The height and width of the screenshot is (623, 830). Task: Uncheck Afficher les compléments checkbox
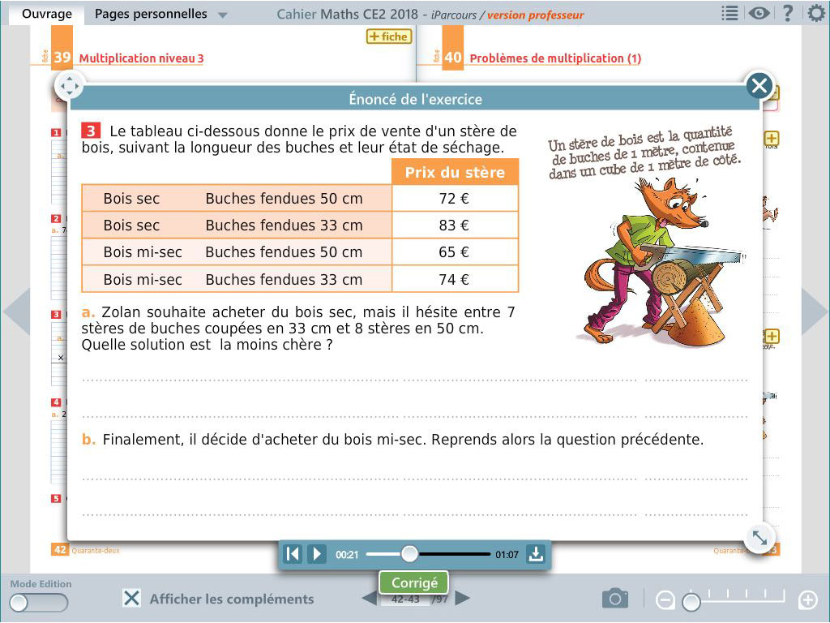tap(131, 599)
